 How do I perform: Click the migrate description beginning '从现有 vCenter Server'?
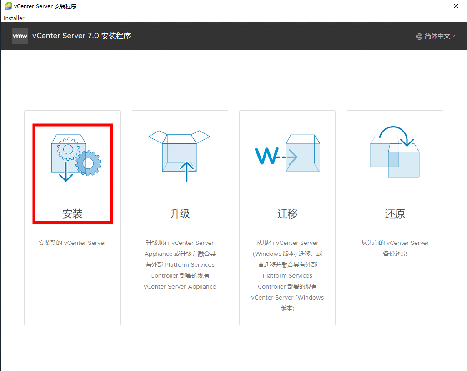pos(287,275)
